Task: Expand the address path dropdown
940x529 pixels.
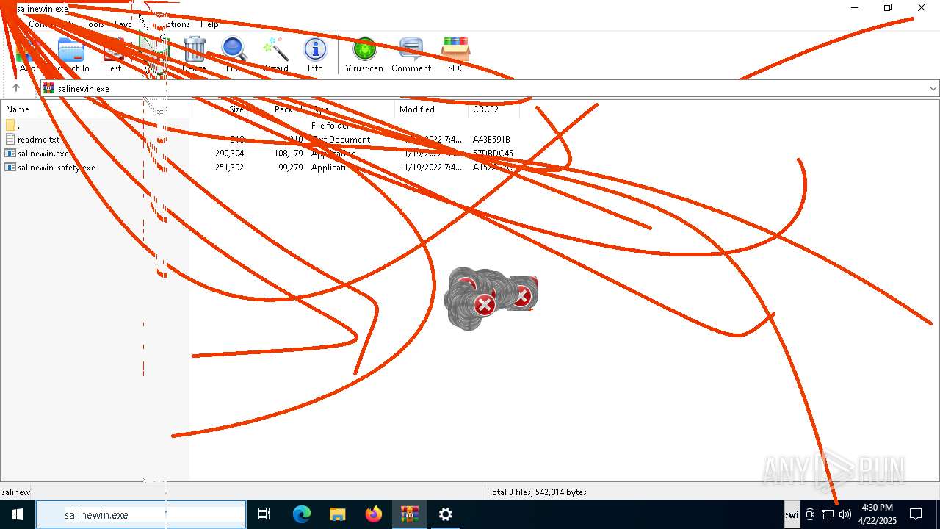Action: click(x=933, y=89)
